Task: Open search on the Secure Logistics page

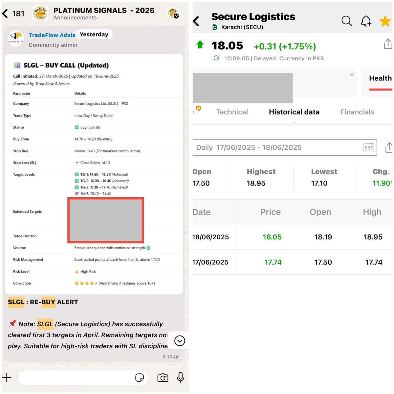Action: pos(347,21)
